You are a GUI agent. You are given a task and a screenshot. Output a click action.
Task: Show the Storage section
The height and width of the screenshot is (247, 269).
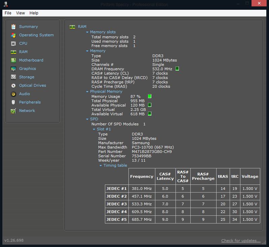[27, 77]
